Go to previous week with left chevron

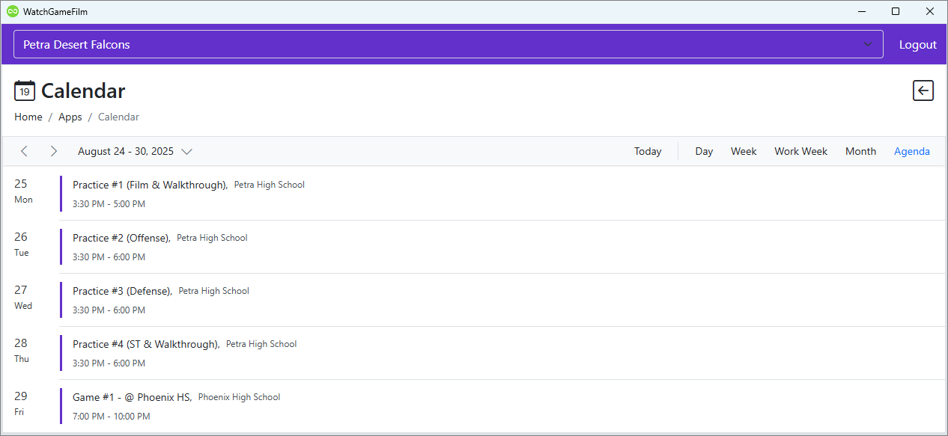click(24, 151)
